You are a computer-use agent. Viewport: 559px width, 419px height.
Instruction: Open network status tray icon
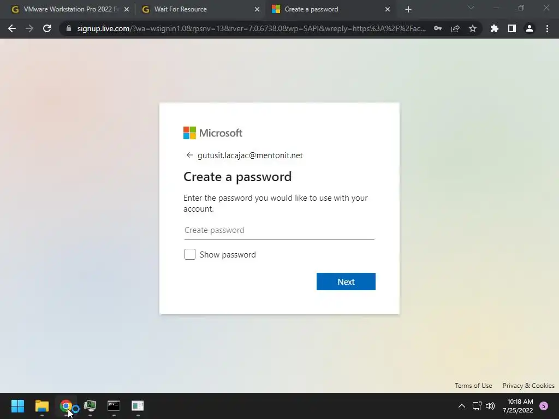point(477,406)
